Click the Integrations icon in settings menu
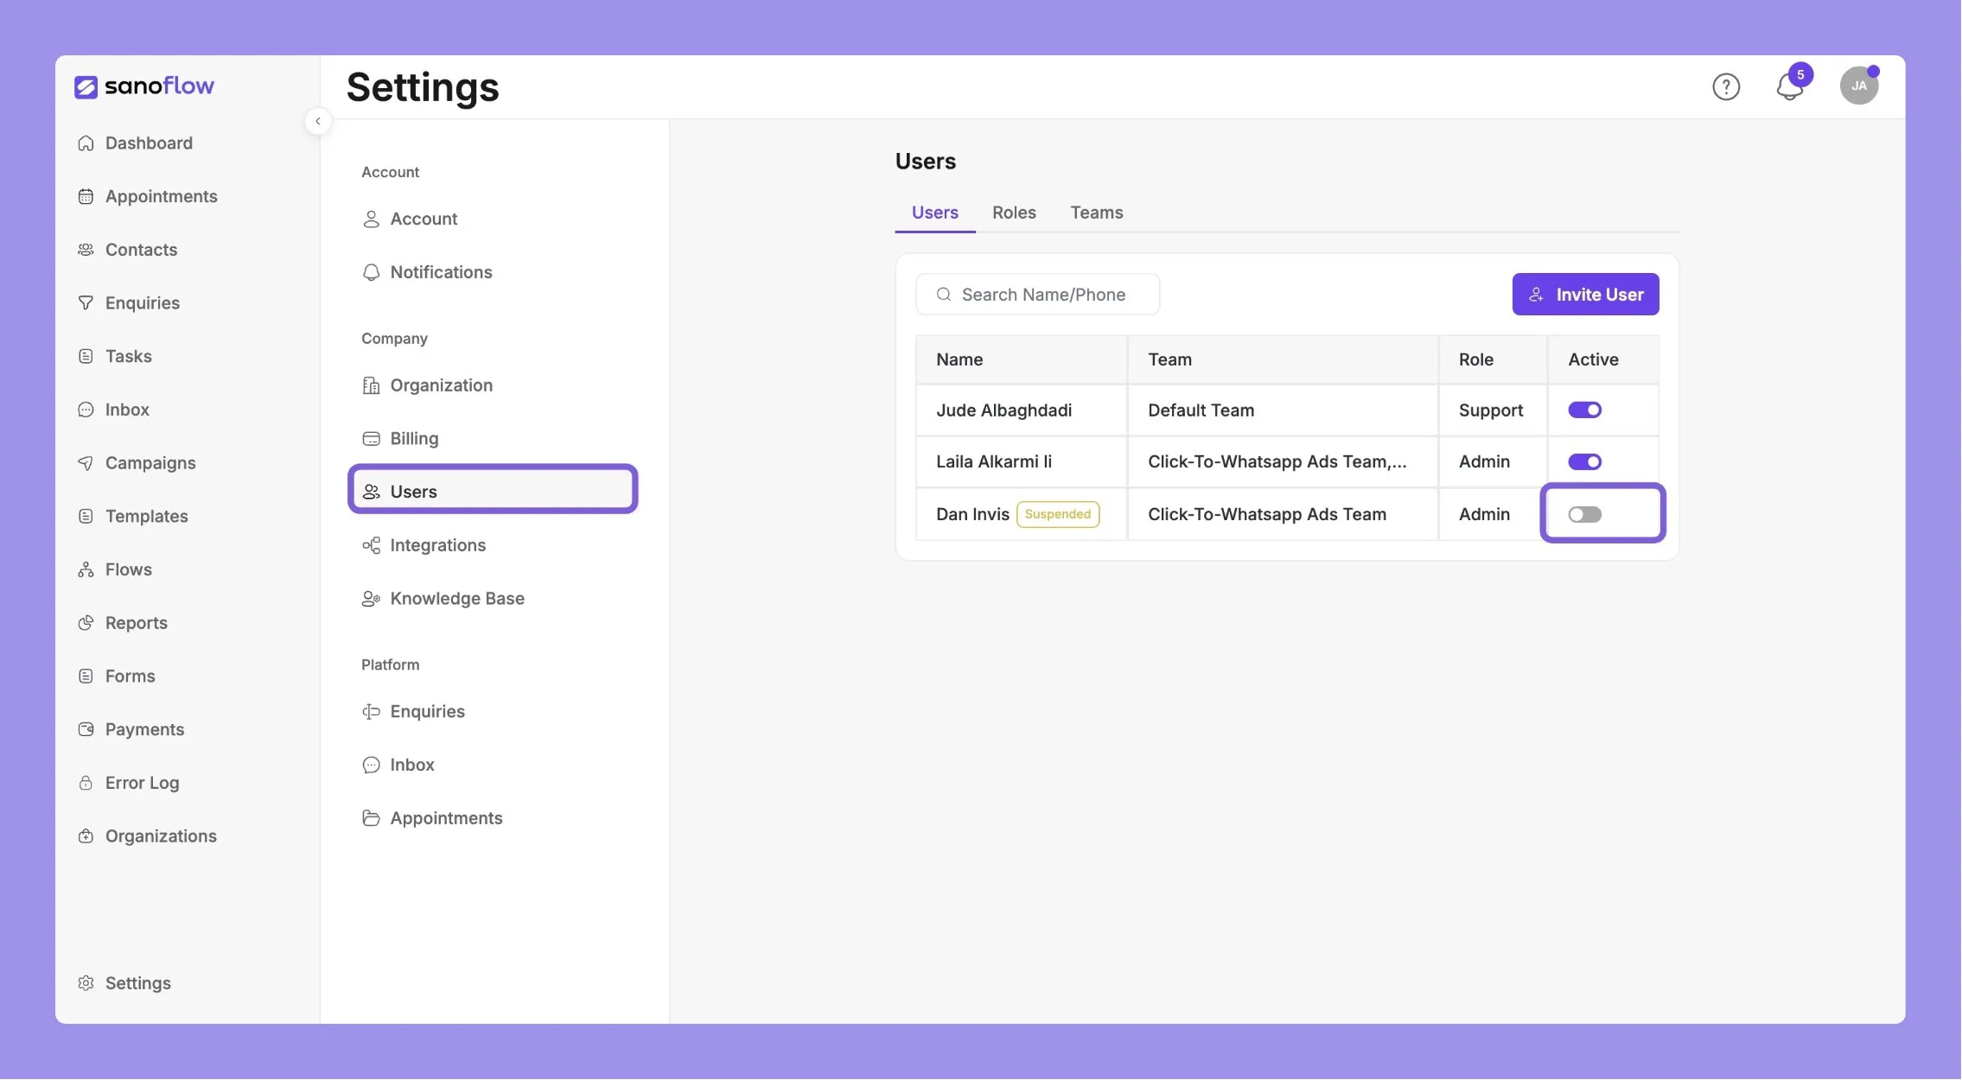Viewport: 1962px width, 1080px height. click(x=371, y=545)
